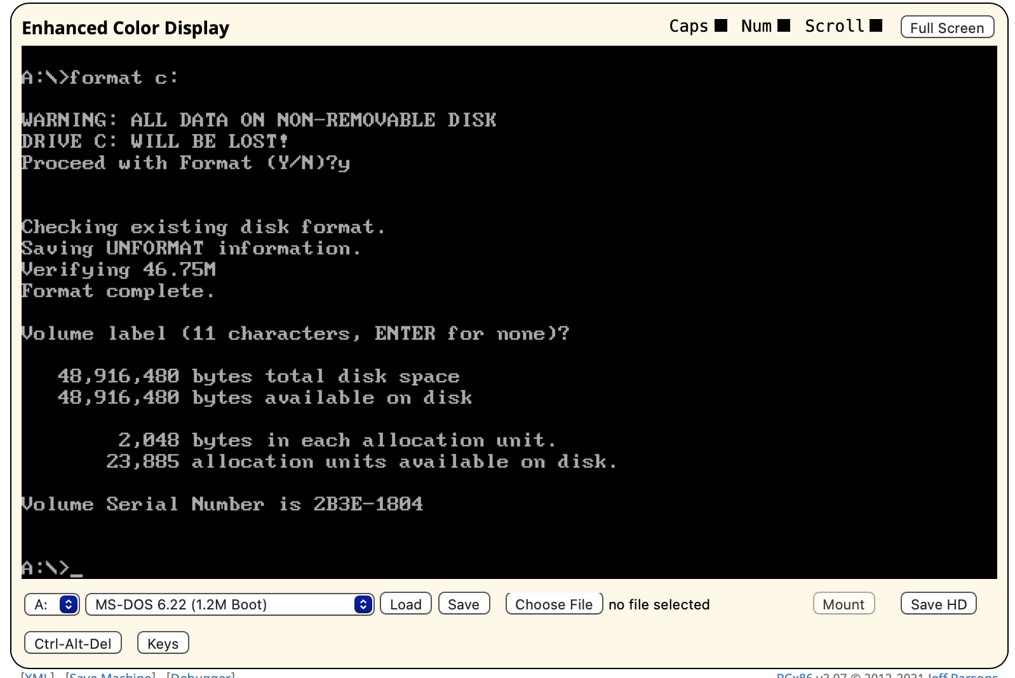Click 'Enhanced Color Display' title
The width and height of the screenshot is (1015, 678).
[125, 28]
